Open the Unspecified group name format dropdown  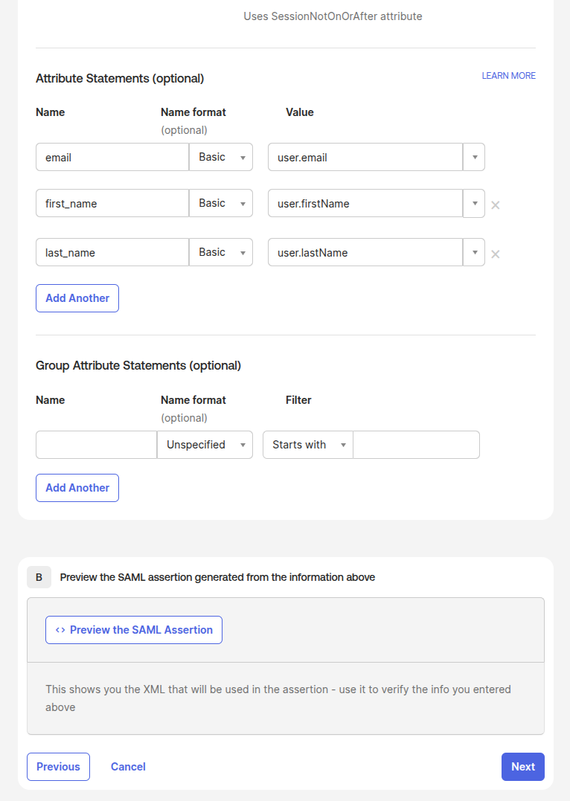[x=205, y=445]
